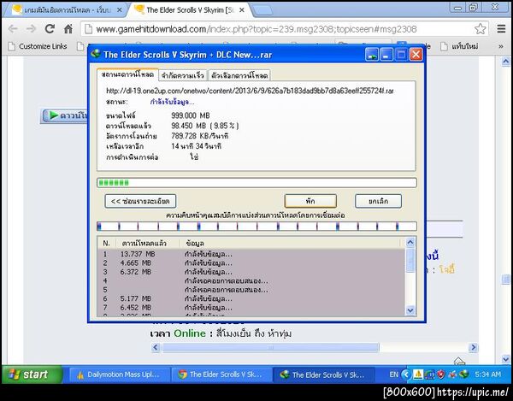Screen dimensions: 513x401
Task: Click the page scrollbar up arrow
Action: 506,62
